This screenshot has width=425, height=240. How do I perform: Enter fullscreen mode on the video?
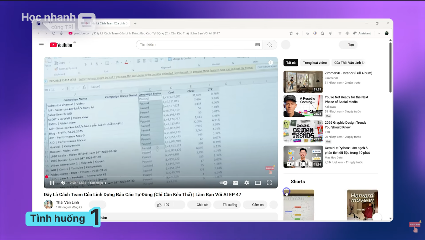[x=269, y=183]
